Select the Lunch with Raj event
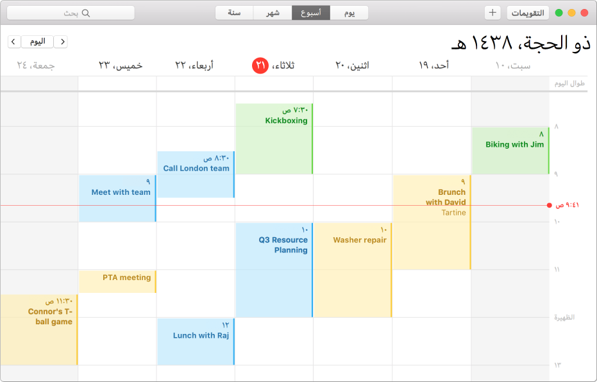This screenshot has height=382, width=597. (196, 342)
